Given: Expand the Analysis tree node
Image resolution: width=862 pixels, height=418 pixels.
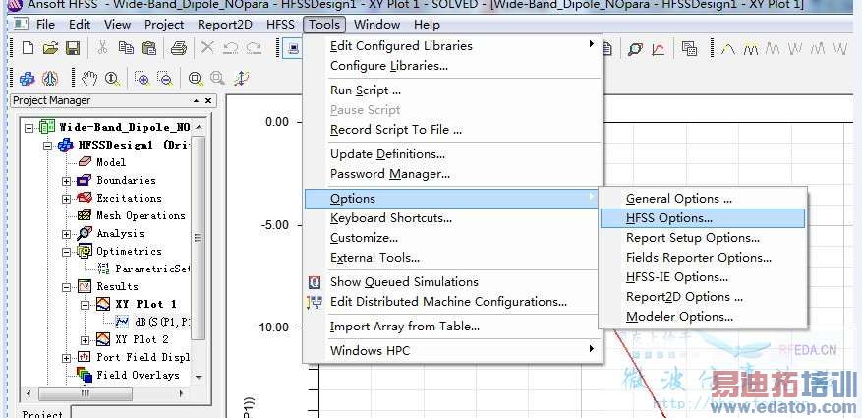Looking at the screenshot, I should click(x=66, y=234).
